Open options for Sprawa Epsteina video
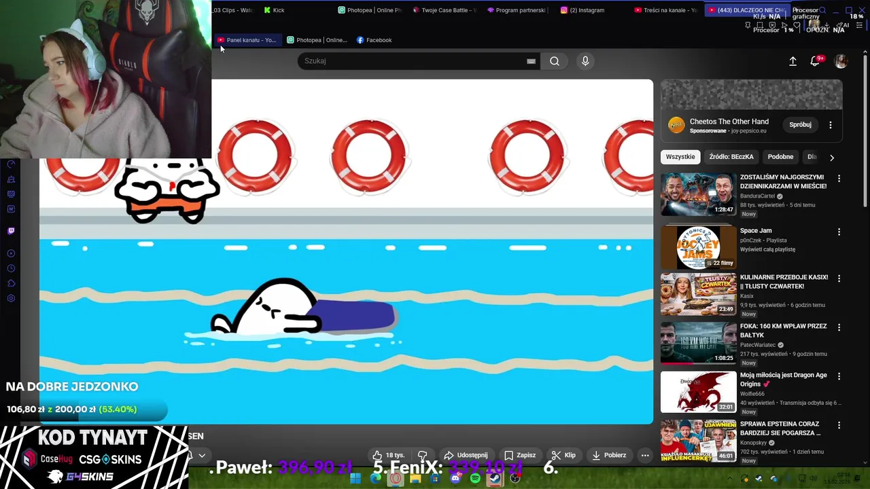The height and width of the screenshot is (489, 870). [839, 425]
